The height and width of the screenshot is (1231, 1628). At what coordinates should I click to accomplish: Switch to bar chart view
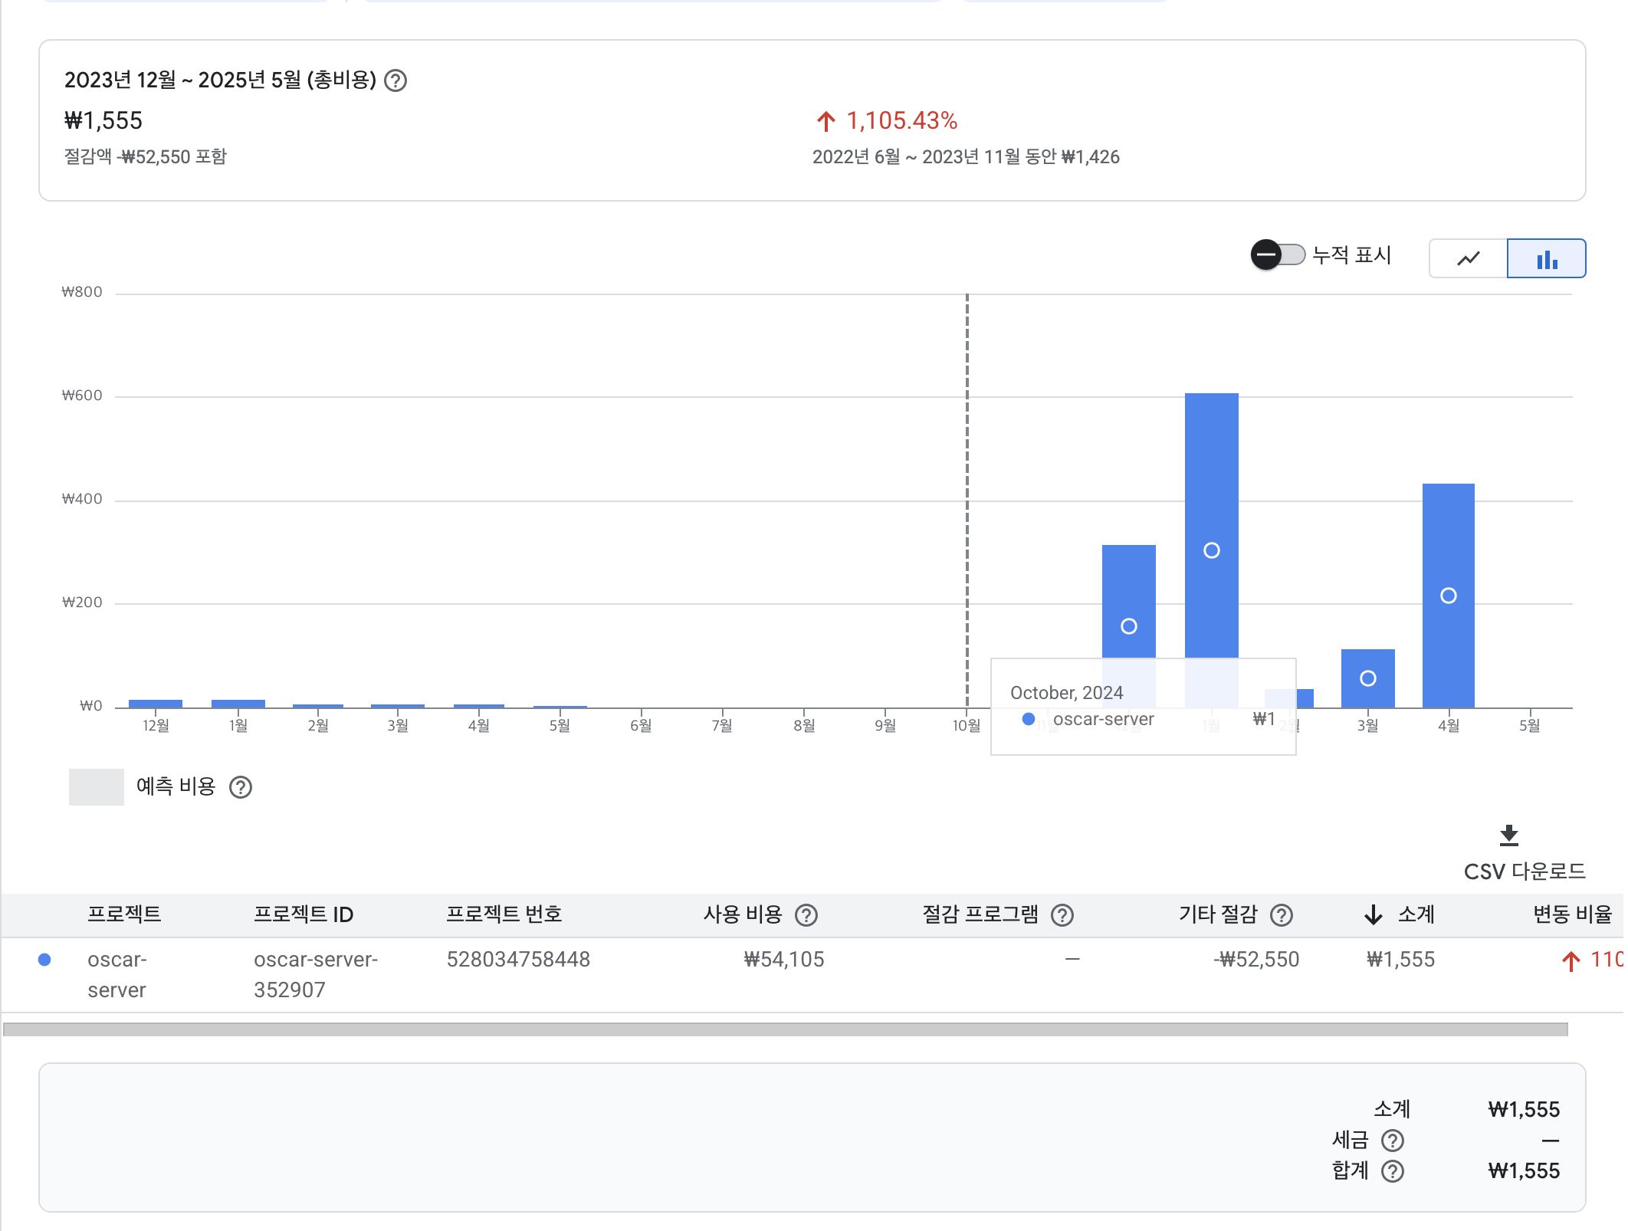pos(1546,259)
